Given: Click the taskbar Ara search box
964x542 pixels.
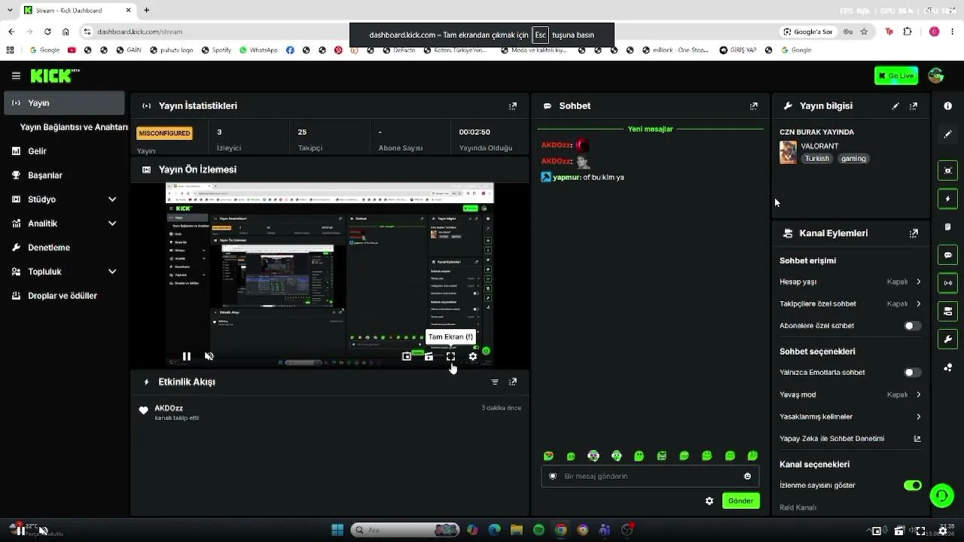Looking at the screenshot, I should point(406,530).
